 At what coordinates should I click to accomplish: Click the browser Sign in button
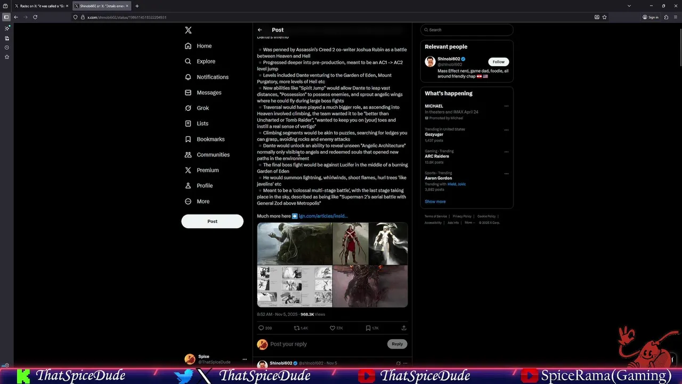click(x=650, y=17)
